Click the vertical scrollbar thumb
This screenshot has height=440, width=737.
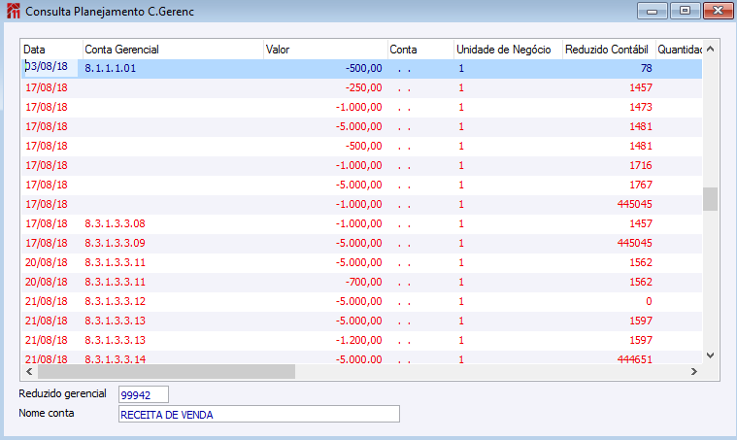point(710,199)
